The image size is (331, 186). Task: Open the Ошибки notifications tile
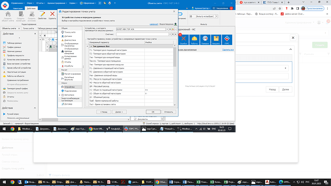pos(183,40)
